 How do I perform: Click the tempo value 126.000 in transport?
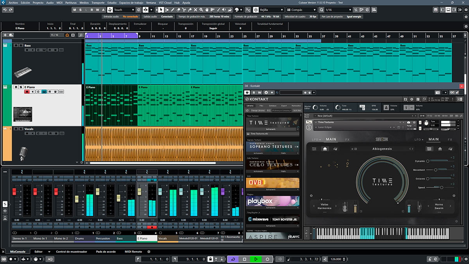[x=336, y=259]
